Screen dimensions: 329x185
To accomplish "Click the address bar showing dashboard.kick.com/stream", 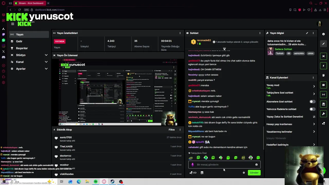I will pyautogui.click(x=50, y=10).
